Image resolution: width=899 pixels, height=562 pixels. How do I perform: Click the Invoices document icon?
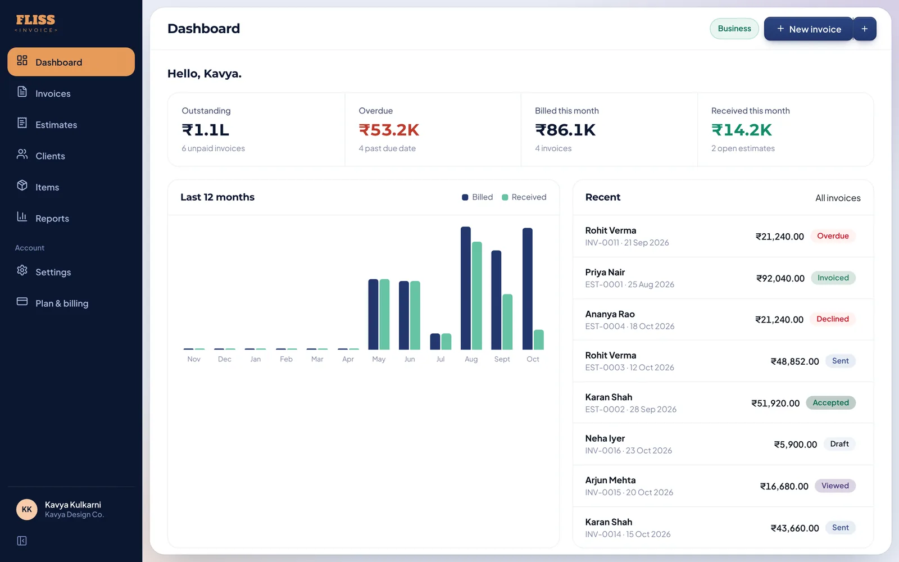coord(22,92)
